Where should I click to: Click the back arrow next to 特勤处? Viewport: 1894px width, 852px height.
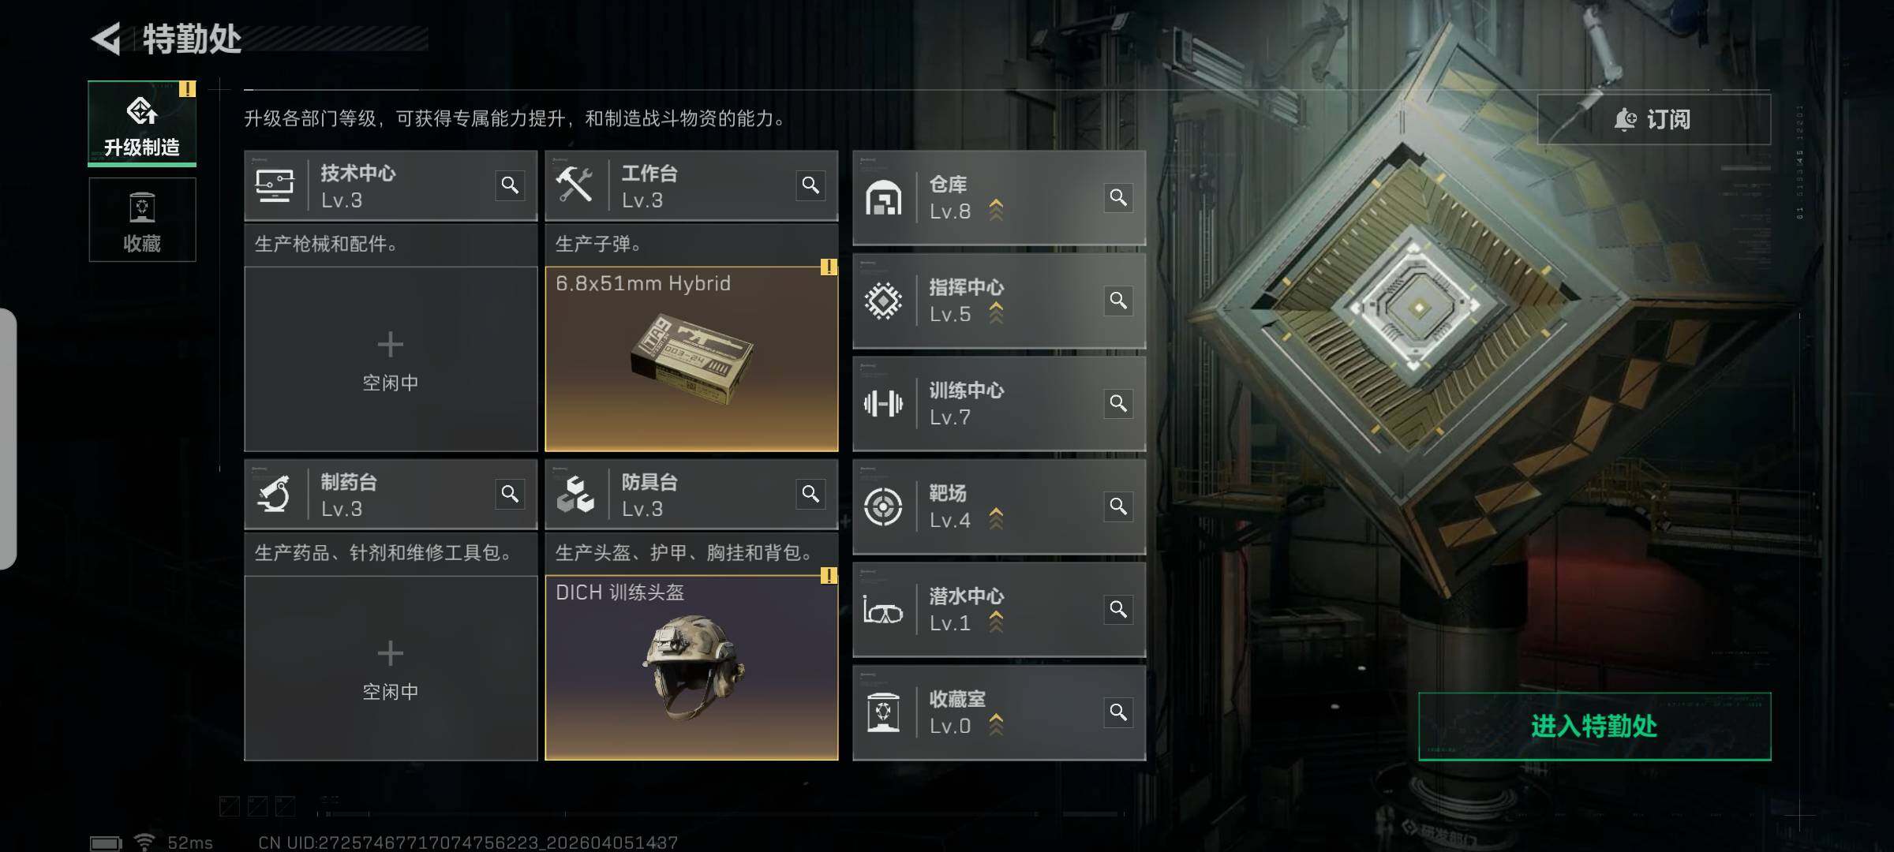coord(107,39)
